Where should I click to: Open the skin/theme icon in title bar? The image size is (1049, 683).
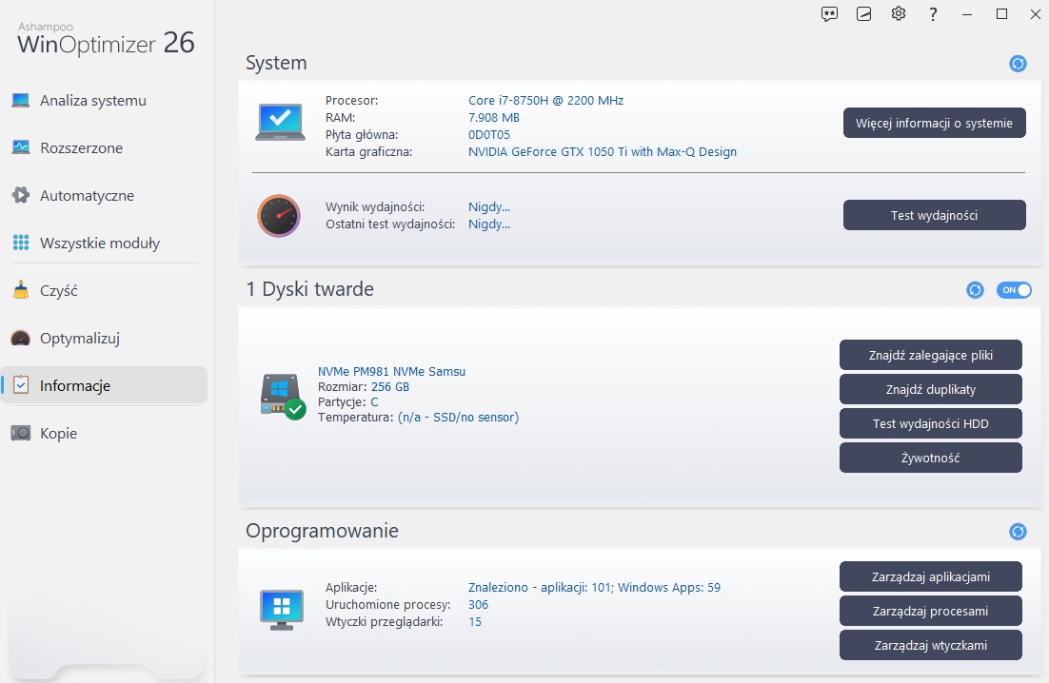[864, 14]
